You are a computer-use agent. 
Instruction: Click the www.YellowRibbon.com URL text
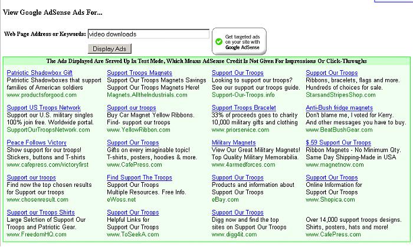(x=139, y=130)
